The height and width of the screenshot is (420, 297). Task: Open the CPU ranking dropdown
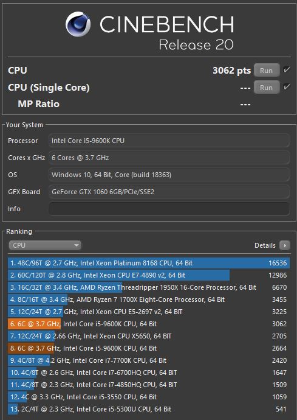[x=45, y=245]
